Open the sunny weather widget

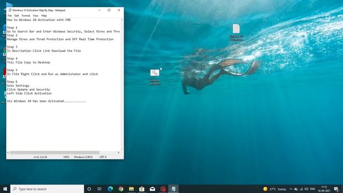[275, 189]
